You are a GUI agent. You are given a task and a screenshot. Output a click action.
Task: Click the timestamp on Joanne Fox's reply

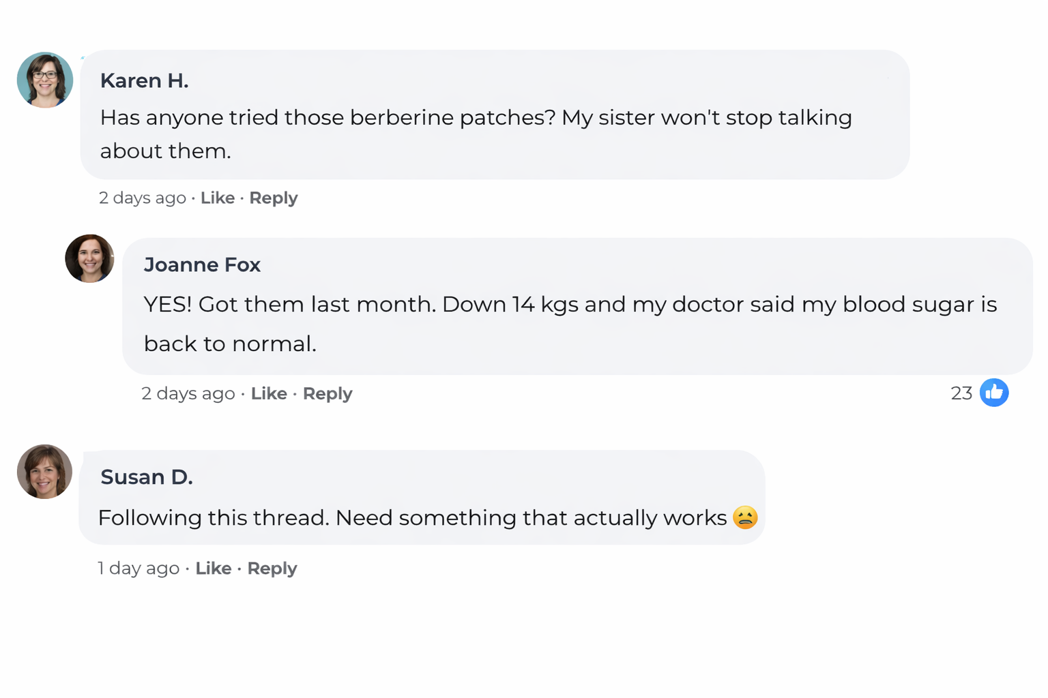(188, 393)
